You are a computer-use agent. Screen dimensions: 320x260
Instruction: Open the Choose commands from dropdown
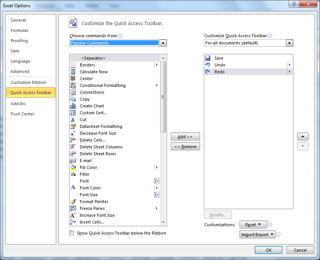coord(163,43)
